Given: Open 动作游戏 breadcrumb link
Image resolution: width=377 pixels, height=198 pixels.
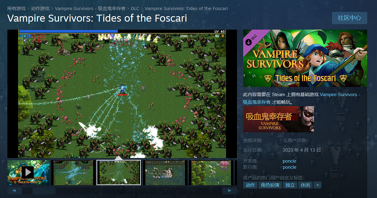Looking at the screenshot, I should [40, 9].
